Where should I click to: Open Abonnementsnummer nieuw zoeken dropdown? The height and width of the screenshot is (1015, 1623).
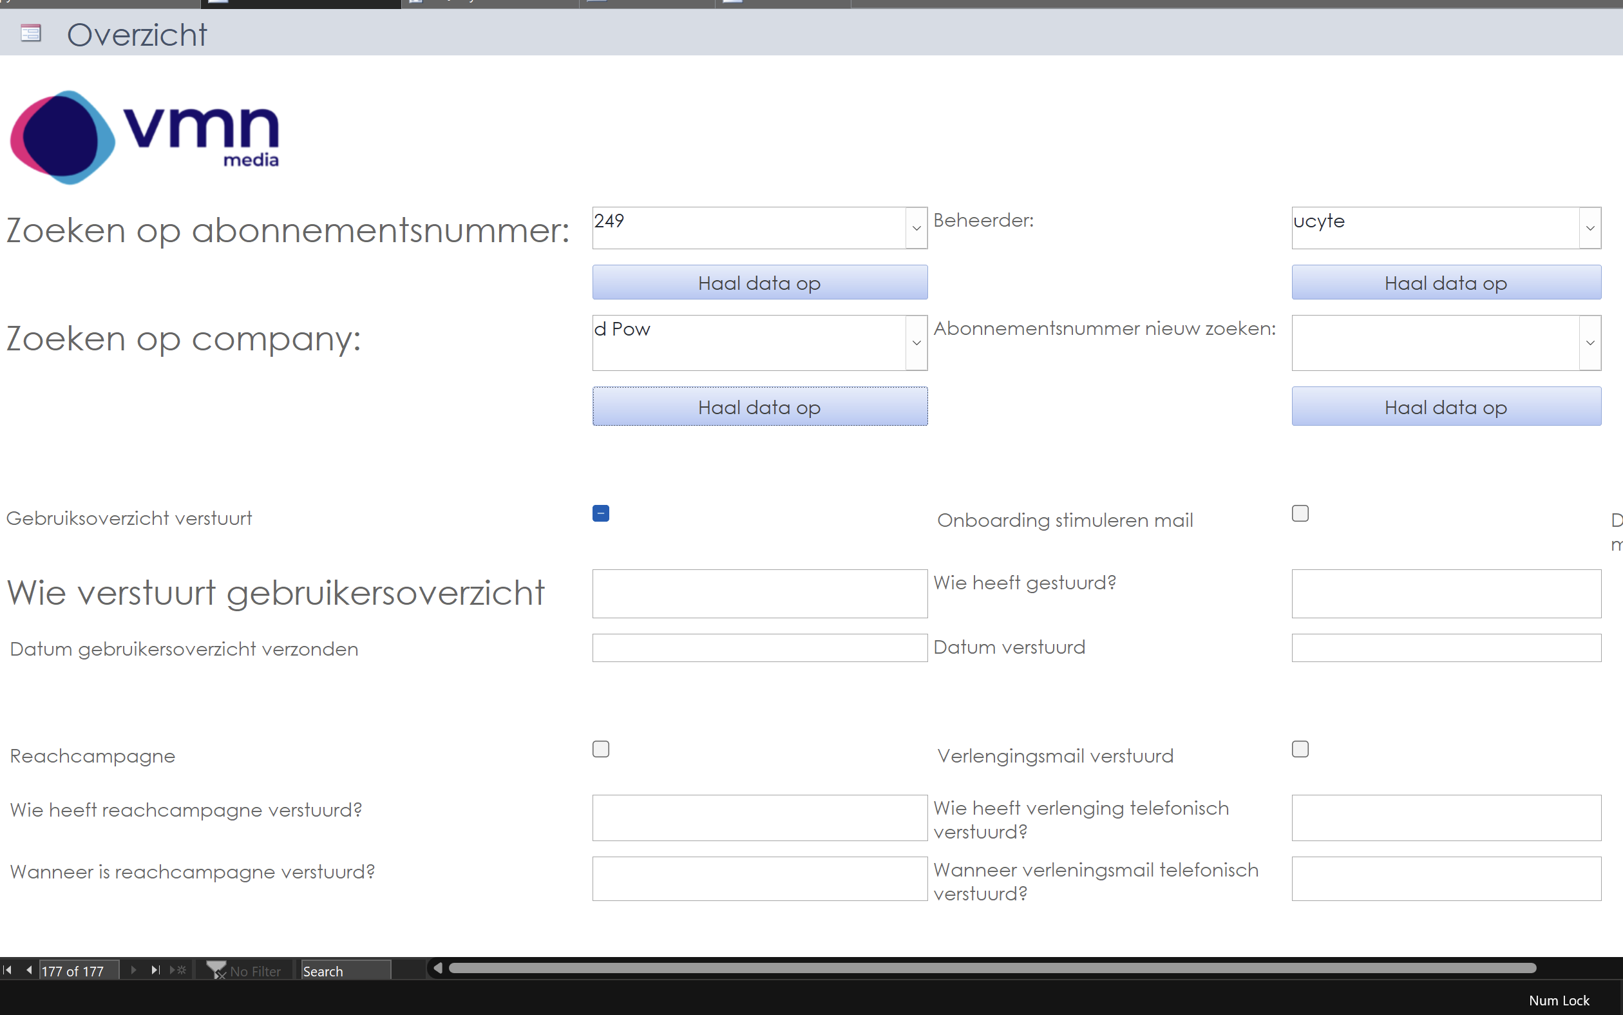coord(1590,343)
